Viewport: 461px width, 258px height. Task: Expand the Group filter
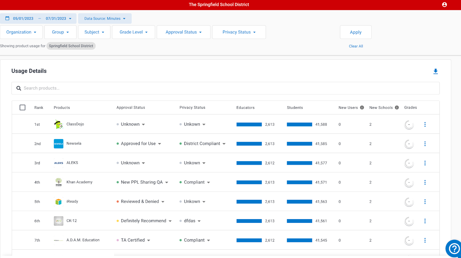[x=61, y=32]
